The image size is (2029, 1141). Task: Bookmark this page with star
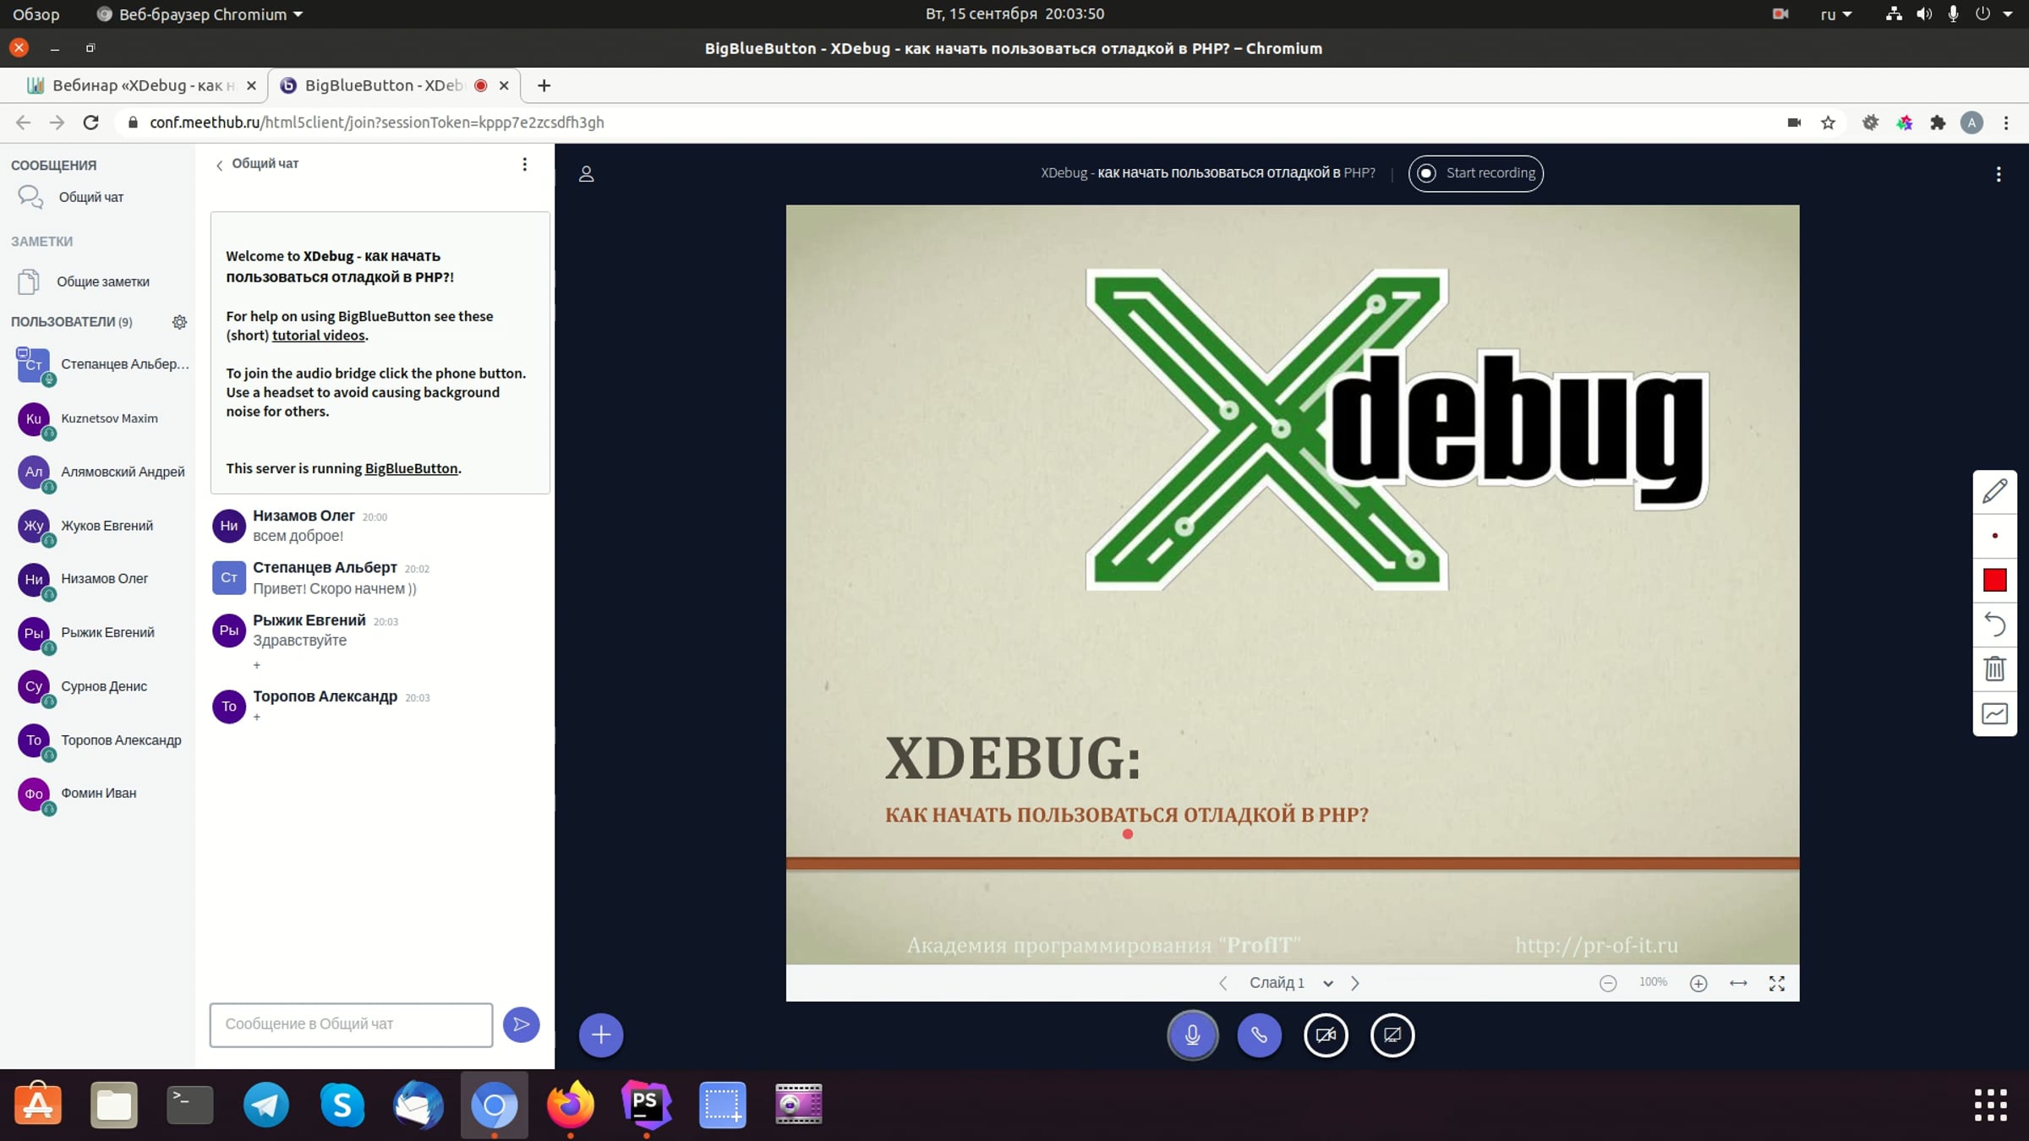click(1828, 123)
